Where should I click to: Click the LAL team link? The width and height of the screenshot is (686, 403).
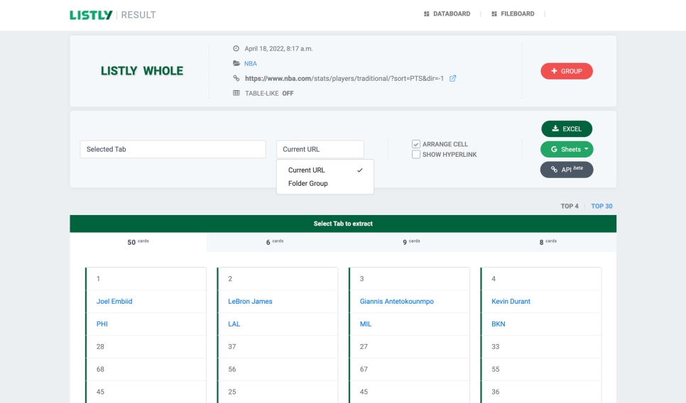[234, 324]
